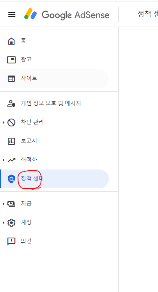Click the reports bar chart icon
The height and width of the screenshot is (292, 158).
coord(11,141)
